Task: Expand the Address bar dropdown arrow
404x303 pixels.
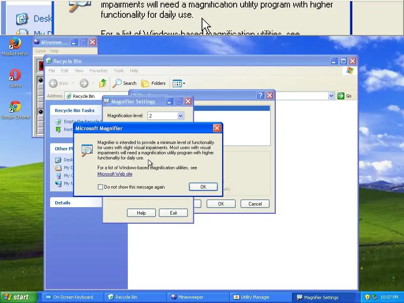Action: (x=331, y=96)
